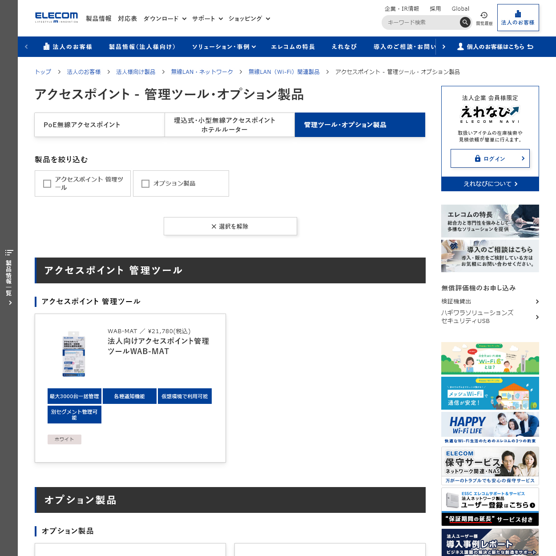
Task: Open the ユーザー登録はこちら banner
Action: 490,507
